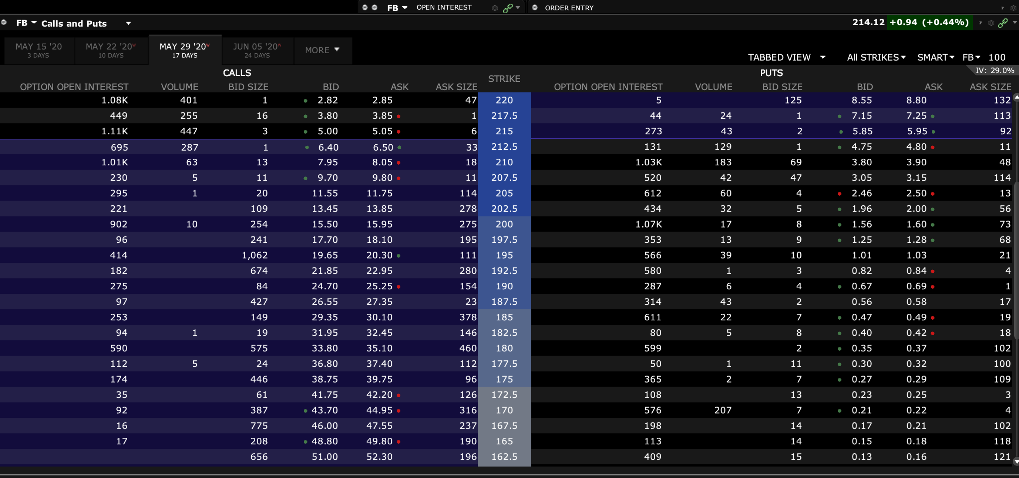
Task: Click round button left of ORDER ENTRY title
Action: [535, 7]
